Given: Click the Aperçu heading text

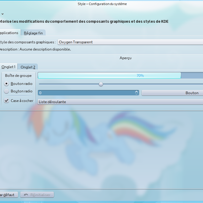Looking at the screenshot, I should [x=125, y=58].
